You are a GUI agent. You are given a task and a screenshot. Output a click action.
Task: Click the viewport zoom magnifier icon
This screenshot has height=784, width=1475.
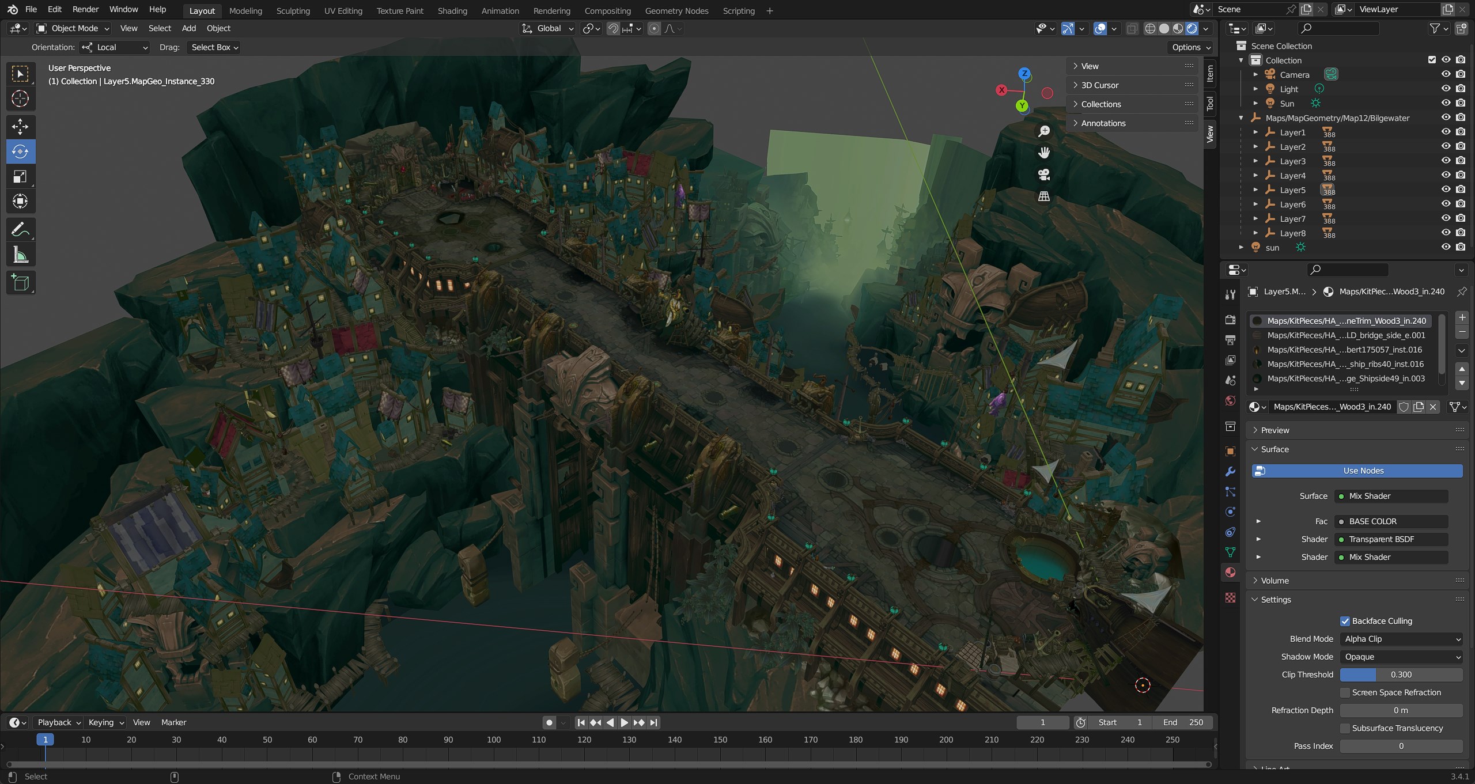[1043, 131]
